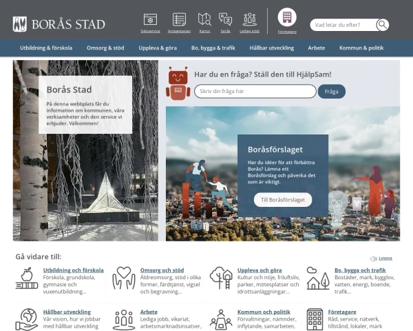Open the purple Företagare building icon
This screenshot has height=331, width=413.
pos(287,17)
